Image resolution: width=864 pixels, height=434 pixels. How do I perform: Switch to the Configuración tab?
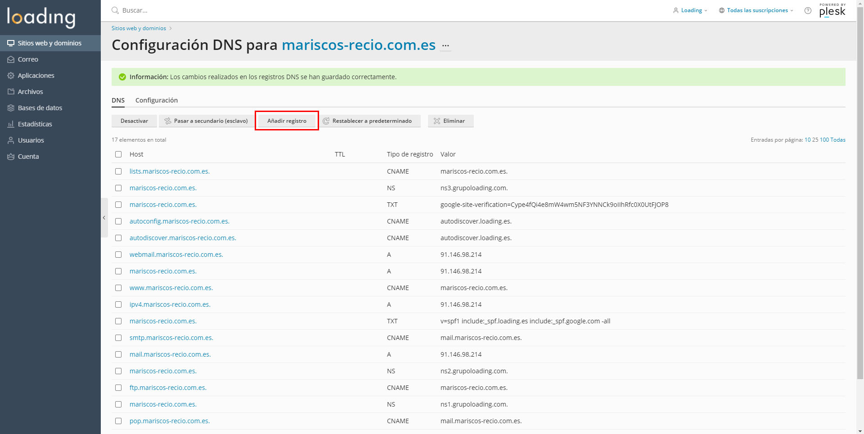(x=157, y=100)
